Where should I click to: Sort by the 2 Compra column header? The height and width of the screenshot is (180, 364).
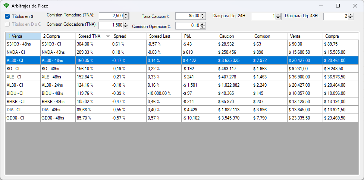[x=58, y=36]
